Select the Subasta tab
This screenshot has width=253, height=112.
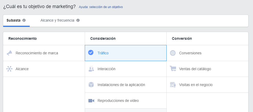pyautogui.click(x=14, y=21)
